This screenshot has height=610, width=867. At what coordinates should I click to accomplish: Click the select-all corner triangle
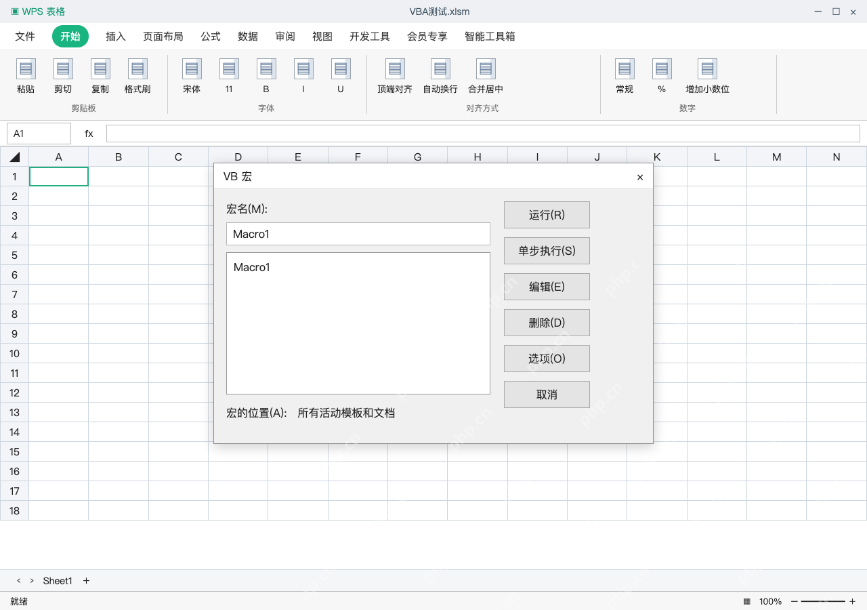click(x=14, y=157)
